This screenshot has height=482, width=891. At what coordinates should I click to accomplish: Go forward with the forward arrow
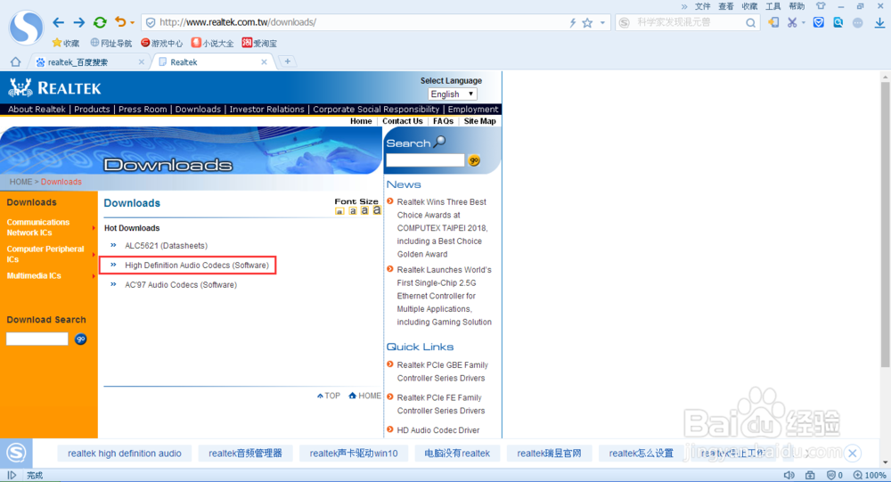click(79, 22)
